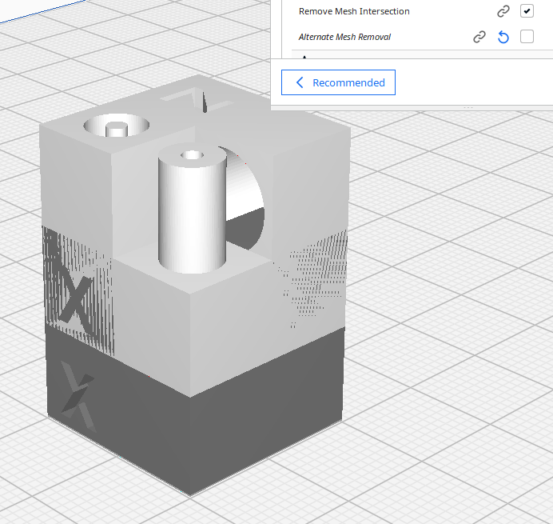Image resolution: width=553 pixels, height=524 pixels.
Task: Select the Alternate Mesh Removal setting label
Action: coord(344,37)
